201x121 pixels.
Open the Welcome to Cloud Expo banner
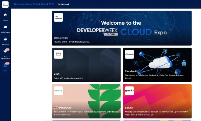[x=122, y=28]
